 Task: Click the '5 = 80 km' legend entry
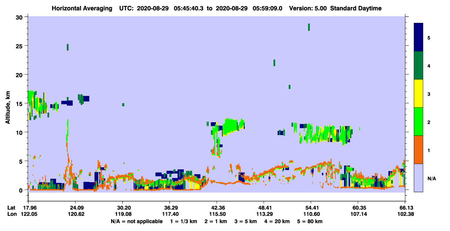coord(310,221)
